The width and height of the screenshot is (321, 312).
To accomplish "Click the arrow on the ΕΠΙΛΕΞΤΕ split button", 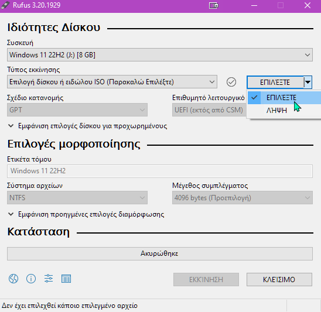I will 308,83.
